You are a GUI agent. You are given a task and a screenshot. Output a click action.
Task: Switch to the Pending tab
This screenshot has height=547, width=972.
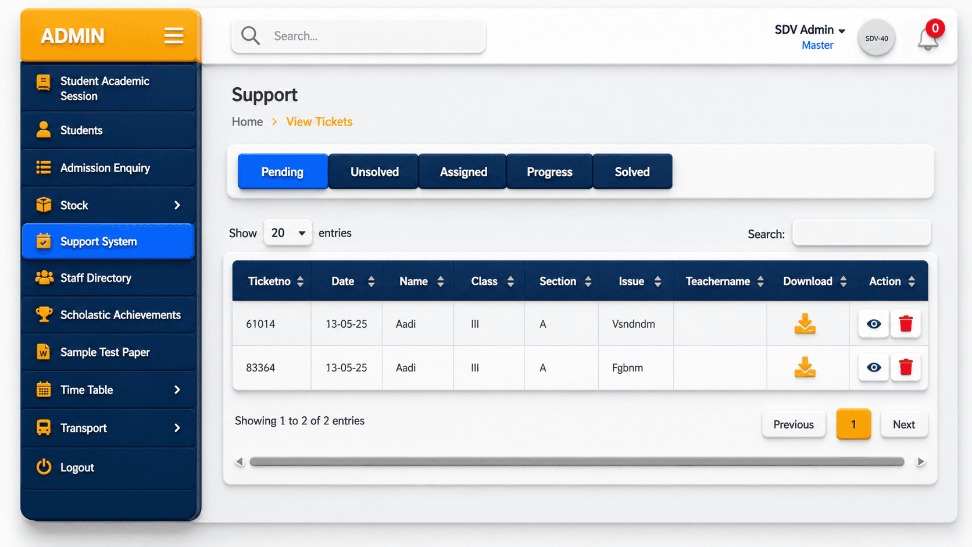(283, 171)
